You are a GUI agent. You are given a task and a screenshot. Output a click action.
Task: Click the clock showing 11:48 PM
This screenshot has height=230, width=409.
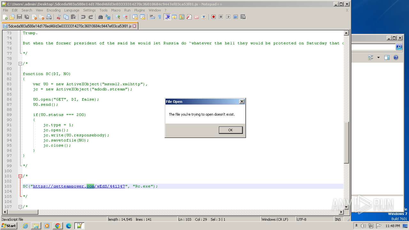393,226
